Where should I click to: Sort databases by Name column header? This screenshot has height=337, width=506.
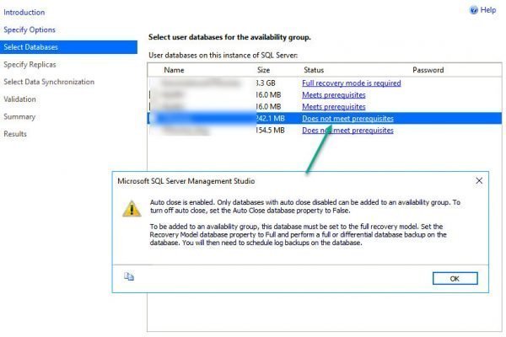pyautogui.click(x=174, y=70)
